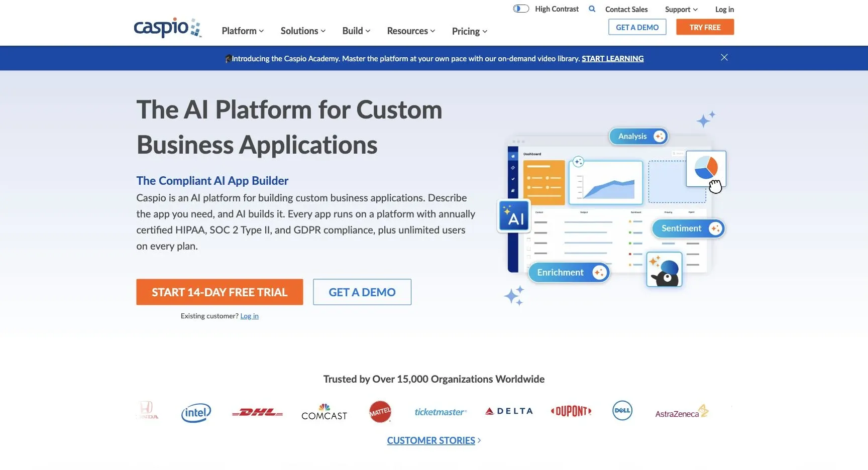
Task: Open Contact Sales link
Action: click(x=626, y=10)
